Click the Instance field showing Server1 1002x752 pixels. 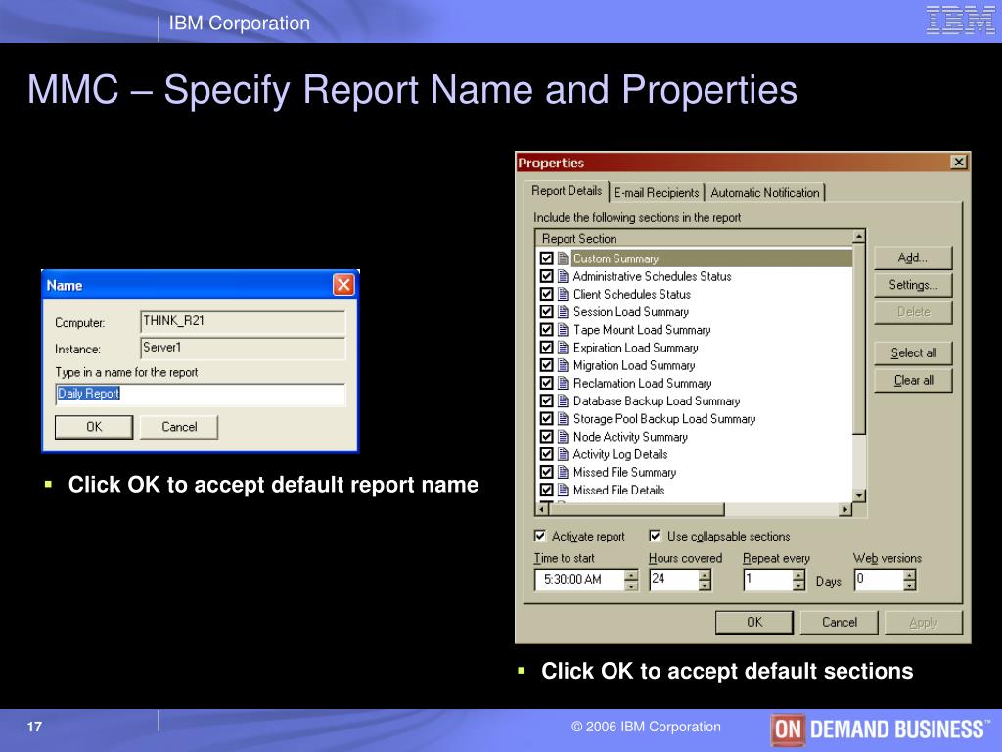point(243,348)
